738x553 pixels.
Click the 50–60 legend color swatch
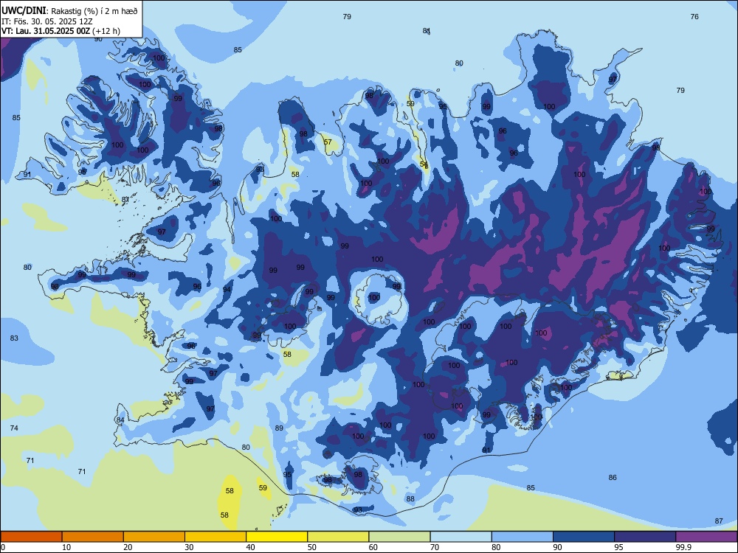339,537
